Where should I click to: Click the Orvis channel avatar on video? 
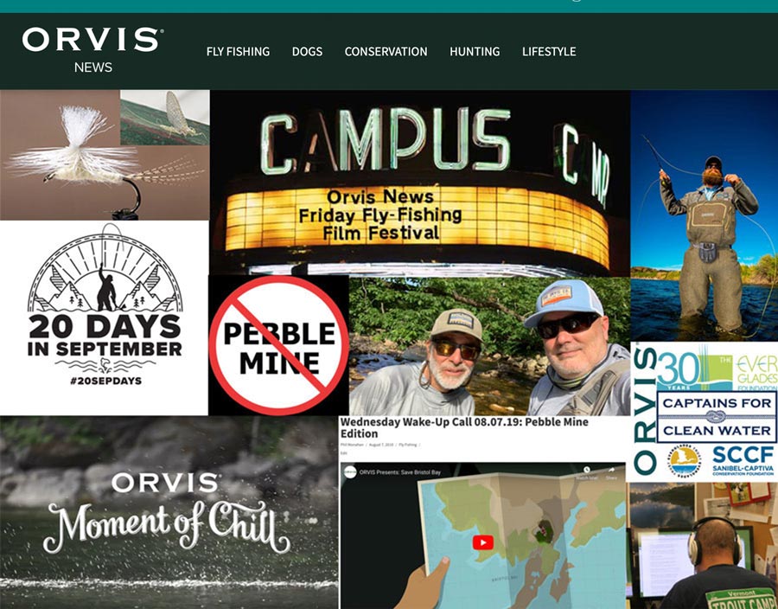pyautogui.click(x=350, y=472)
